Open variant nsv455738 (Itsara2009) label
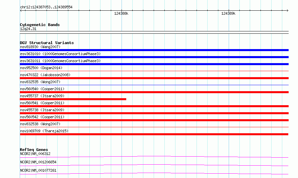This screenshot has width=298, height=178. point(42,110)
